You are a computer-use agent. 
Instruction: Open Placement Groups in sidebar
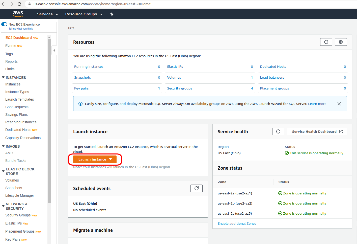click(20, 231)
